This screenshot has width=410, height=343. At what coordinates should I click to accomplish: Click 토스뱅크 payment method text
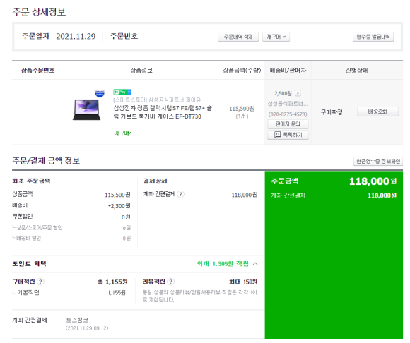click(77, 320)
